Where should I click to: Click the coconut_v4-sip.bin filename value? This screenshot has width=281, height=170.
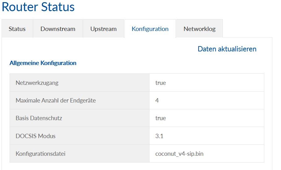(x=179, y=154)
